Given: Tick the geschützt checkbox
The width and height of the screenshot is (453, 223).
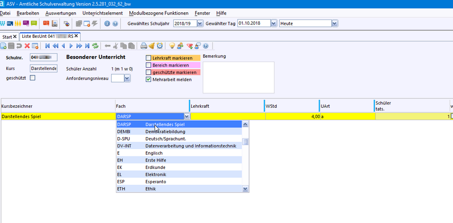Looking at the screenshot, I should coord(33,78).
